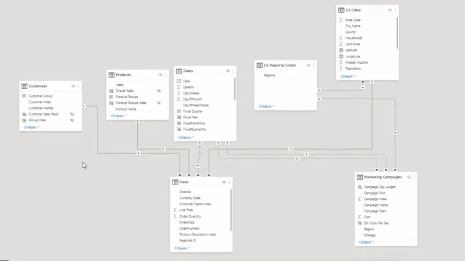The height and width of the screenshot is (261, 465).
Task: Click the Dates table vertical scrollbar
Action: click(235, 89)
